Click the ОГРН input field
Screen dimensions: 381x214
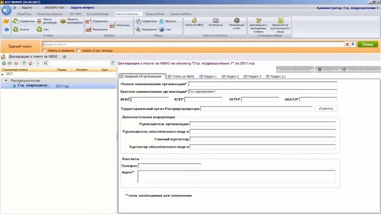(x=260, y=99)
